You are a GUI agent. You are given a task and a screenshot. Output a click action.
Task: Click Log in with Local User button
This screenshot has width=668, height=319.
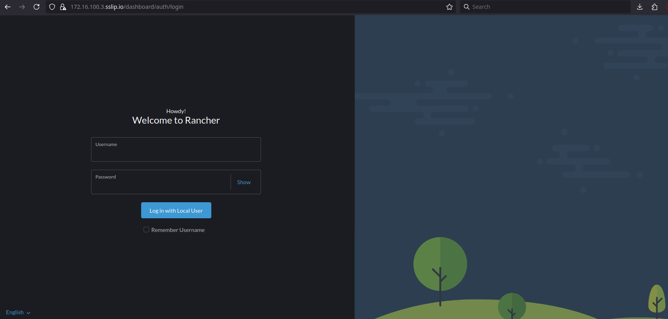pyautogui.click(x=176, y=210)
